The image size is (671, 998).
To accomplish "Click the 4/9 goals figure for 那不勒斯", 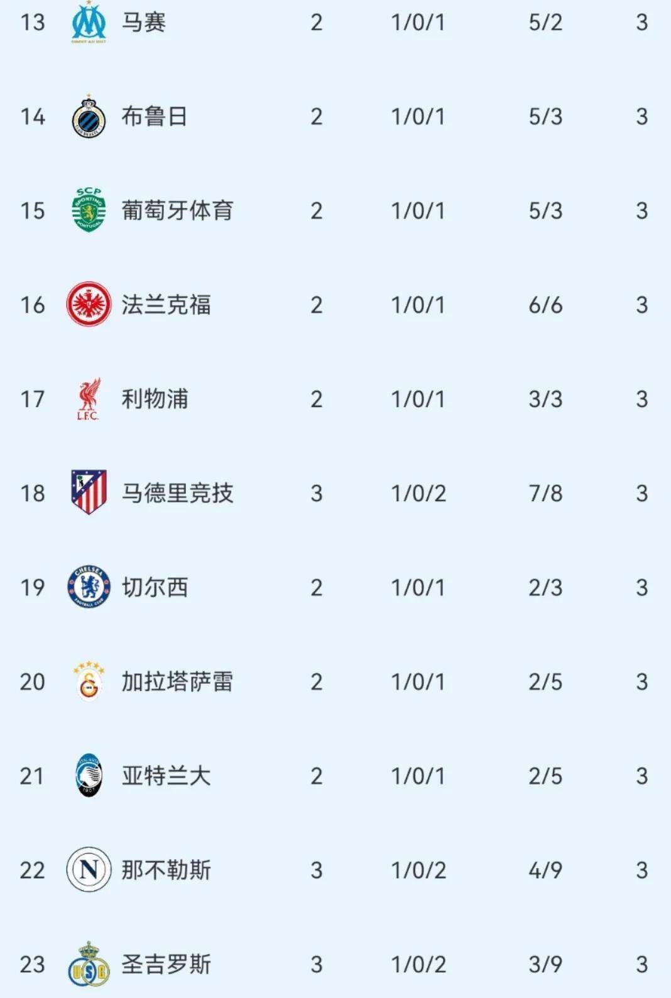I will coord(545,870).
